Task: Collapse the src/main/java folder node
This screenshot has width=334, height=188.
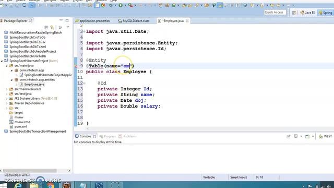Action: (x=7, y=66)
